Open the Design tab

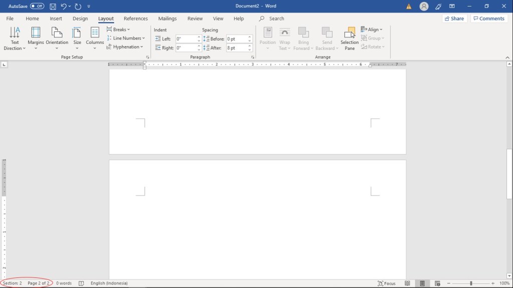coord(80,18)
